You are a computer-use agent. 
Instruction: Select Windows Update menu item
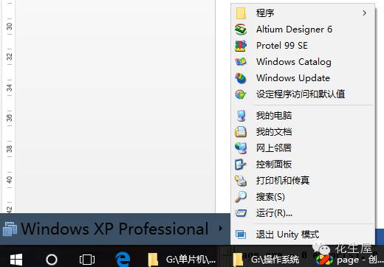click(x=293, y=78)
